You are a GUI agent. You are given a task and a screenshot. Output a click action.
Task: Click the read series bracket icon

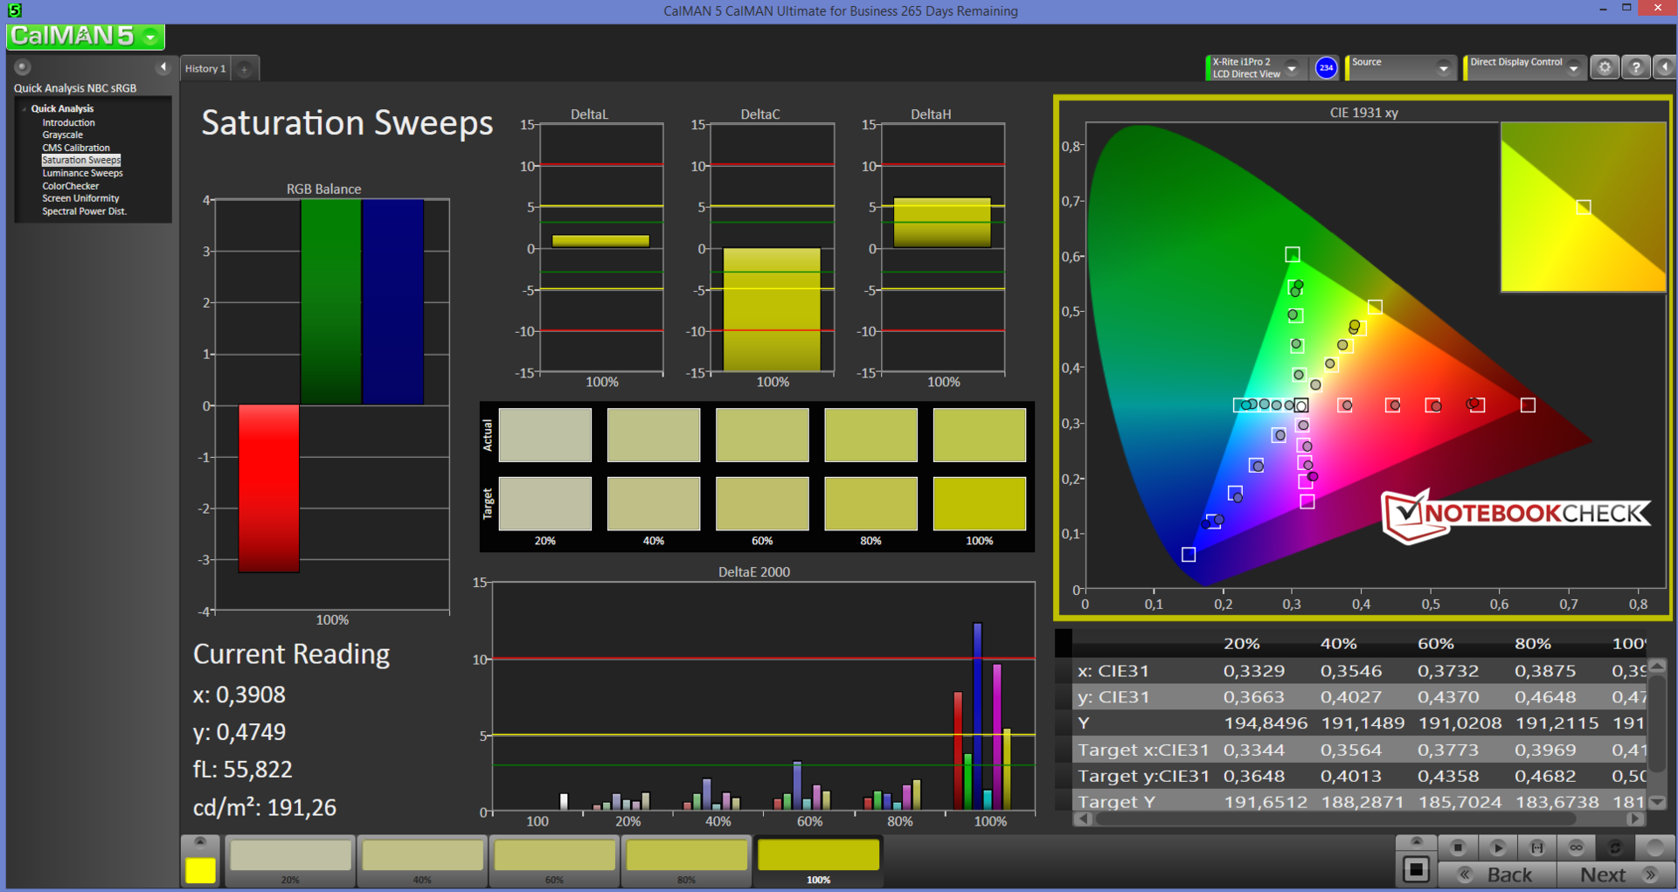pos(1536,847)
